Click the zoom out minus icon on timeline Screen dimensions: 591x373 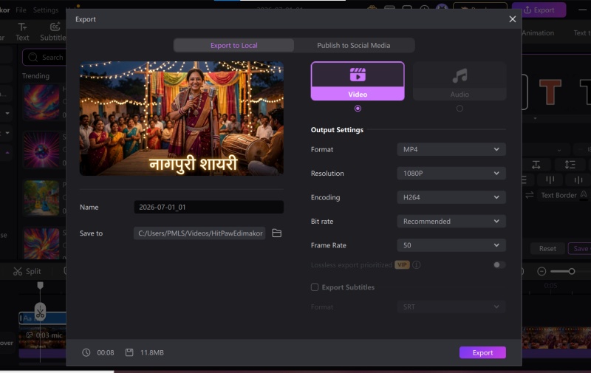tap(542, 271)
